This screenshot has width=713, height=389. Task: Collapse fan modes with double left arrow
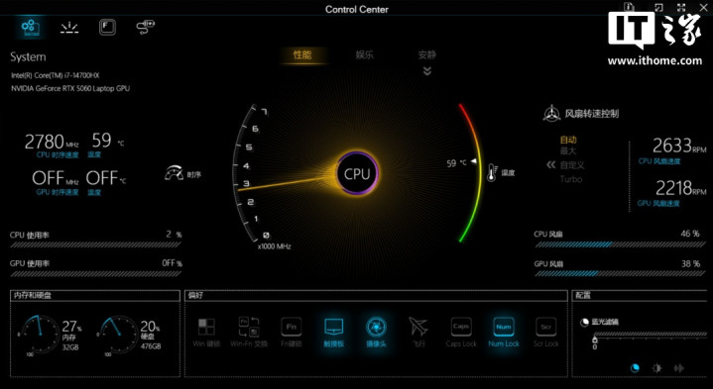[550, 164]
